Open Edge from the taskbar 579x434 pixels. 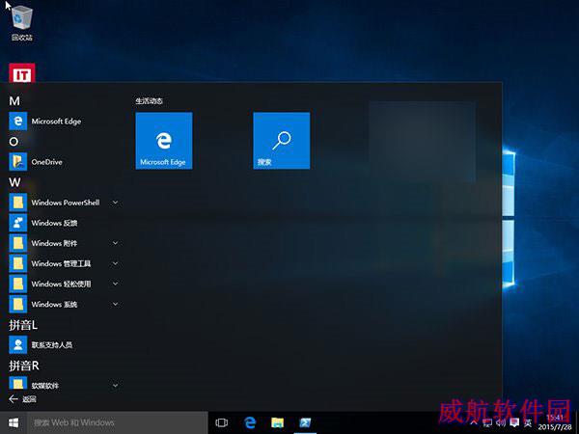[250, 422]
